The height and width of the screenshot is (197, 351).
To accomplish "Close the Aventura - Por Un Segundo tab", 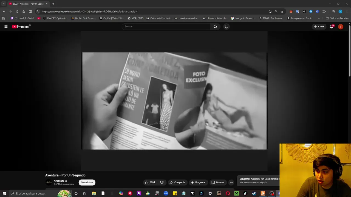I will 47,4.
